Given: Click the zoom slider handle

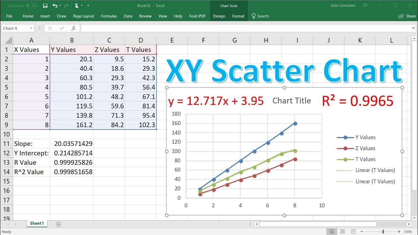Looking at the screenshot, I should click(383, 232).
